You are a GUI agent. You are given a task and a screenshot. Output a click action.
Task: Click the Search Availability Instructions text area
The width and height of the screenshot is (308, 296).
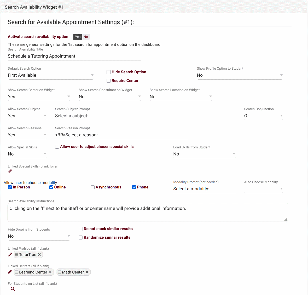(x=148, y=212)
